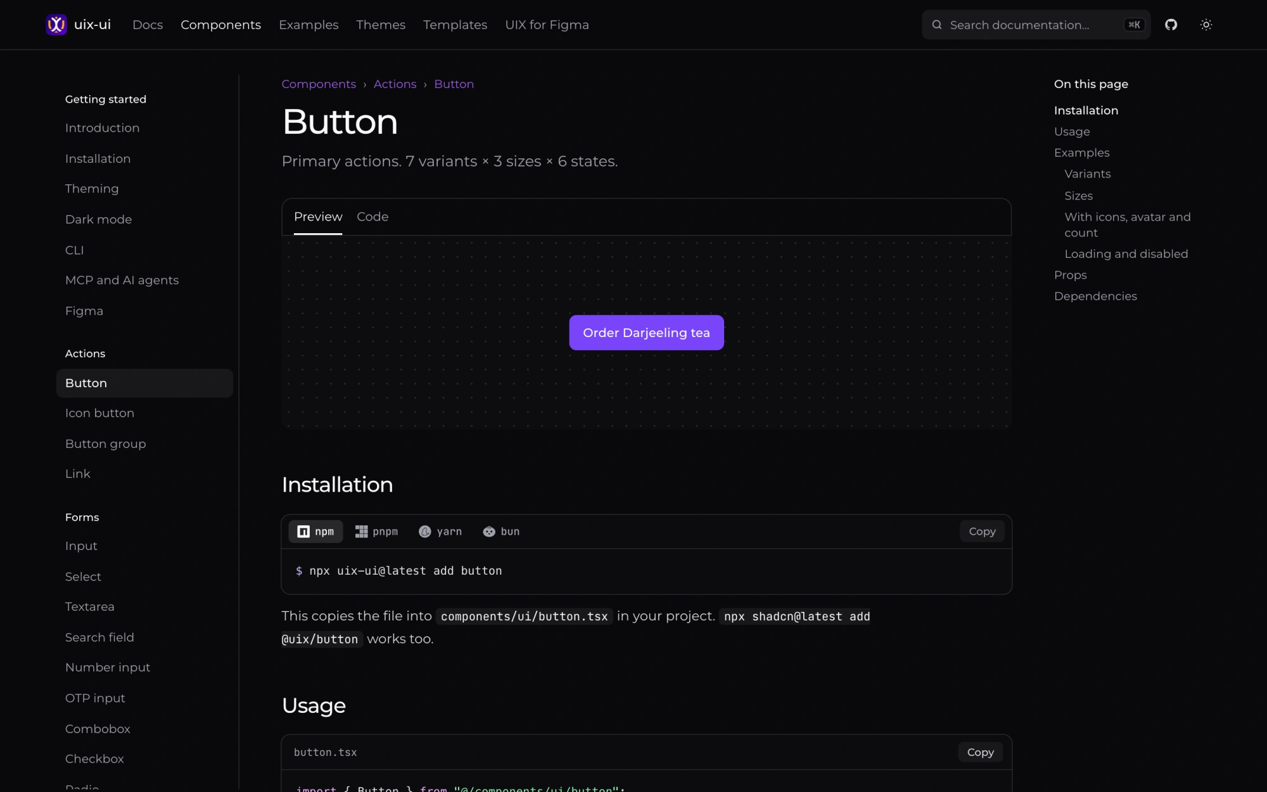Image resolution: width=1267 pixels, height=792 pixels.
Task: Open Templates in the top navigation
Action: tap(455, 25)
